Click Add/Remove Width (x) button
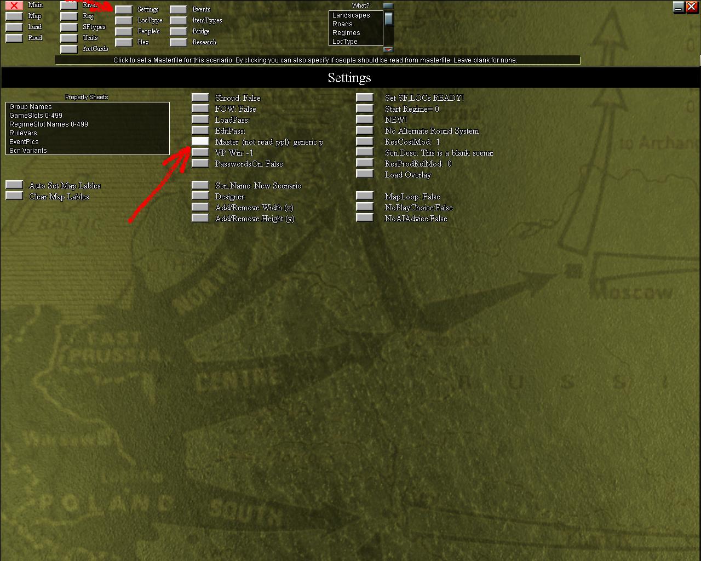701x561 pixels. [200, 207]
